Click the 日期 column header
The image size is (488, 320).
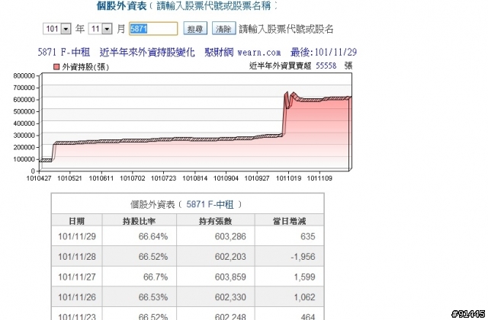click(x=76, y=221)
